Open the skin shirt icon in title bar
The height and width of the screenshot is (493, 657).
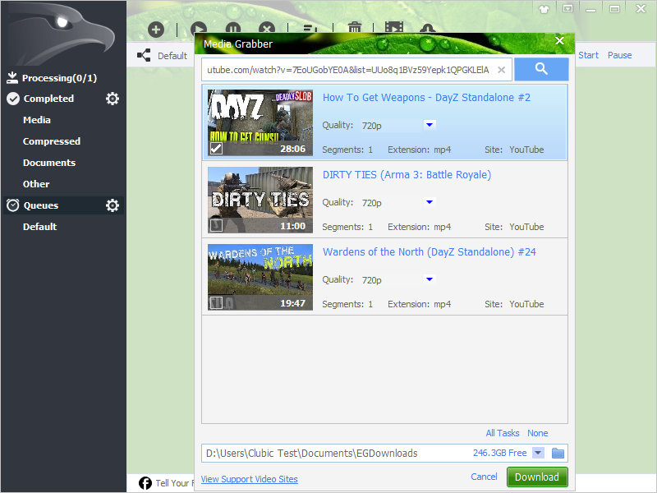pyautogui.click(x=544, y=9)
